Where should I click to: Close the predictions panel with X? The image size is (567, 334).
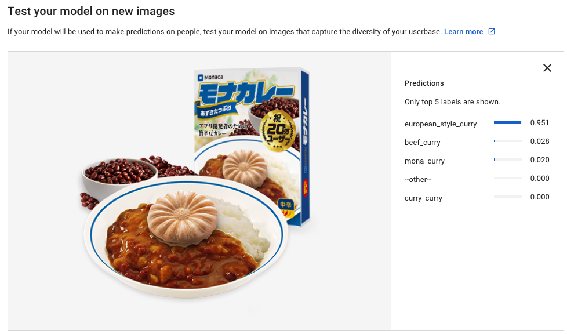pos(547,68)
